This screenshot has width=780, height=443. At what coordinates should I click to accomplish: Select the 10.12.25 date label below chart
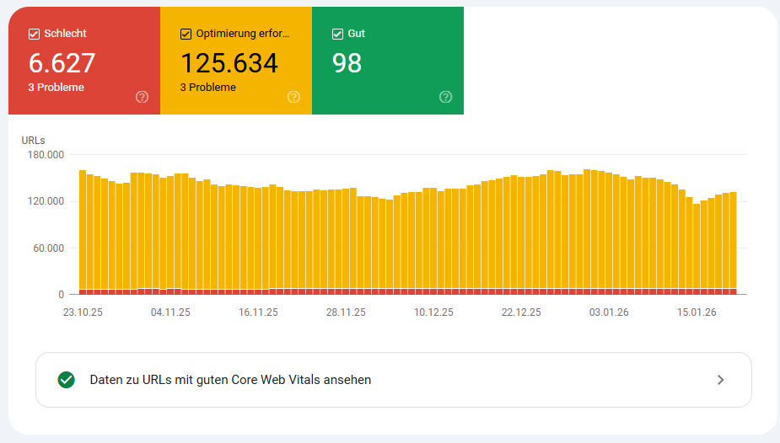tap(433, 312)
